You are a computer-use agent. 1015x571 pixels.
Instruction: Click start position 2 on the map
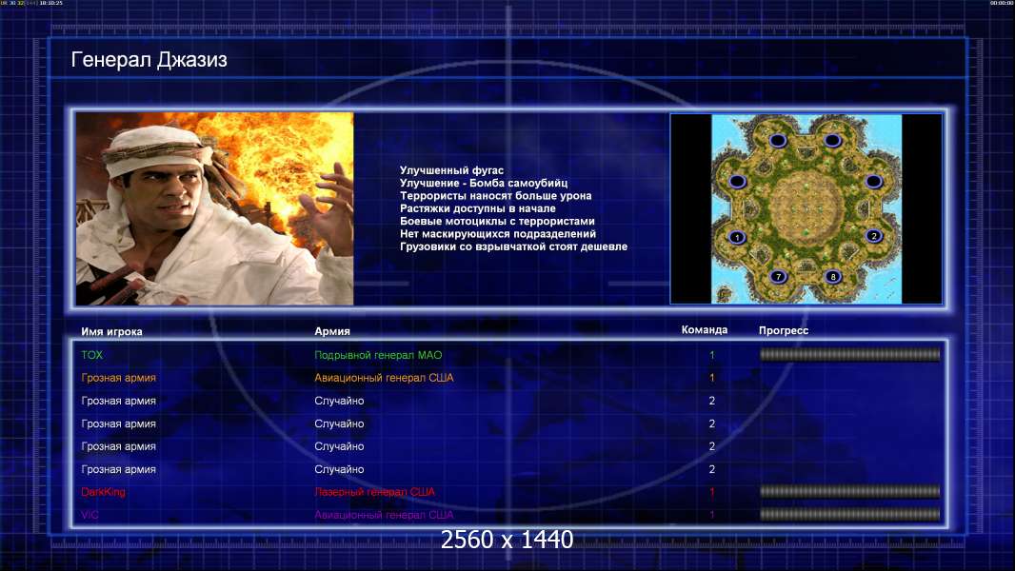874,236
